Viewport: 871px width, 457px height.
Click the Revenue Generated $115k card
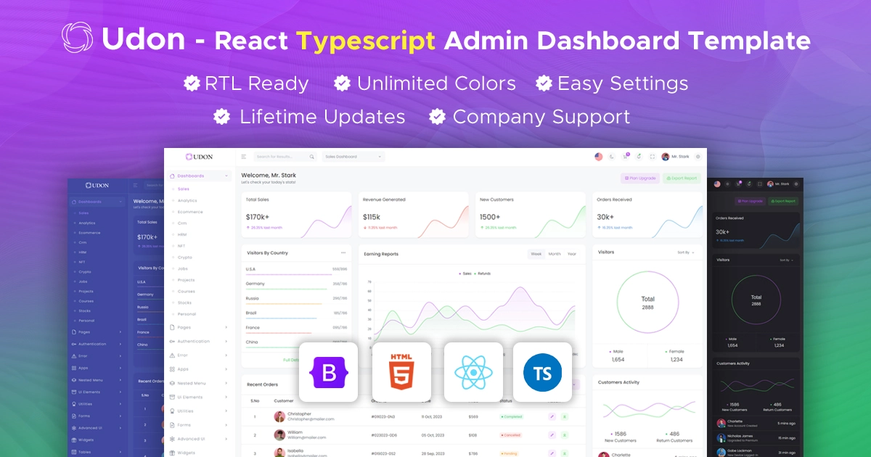coord(413,215)
